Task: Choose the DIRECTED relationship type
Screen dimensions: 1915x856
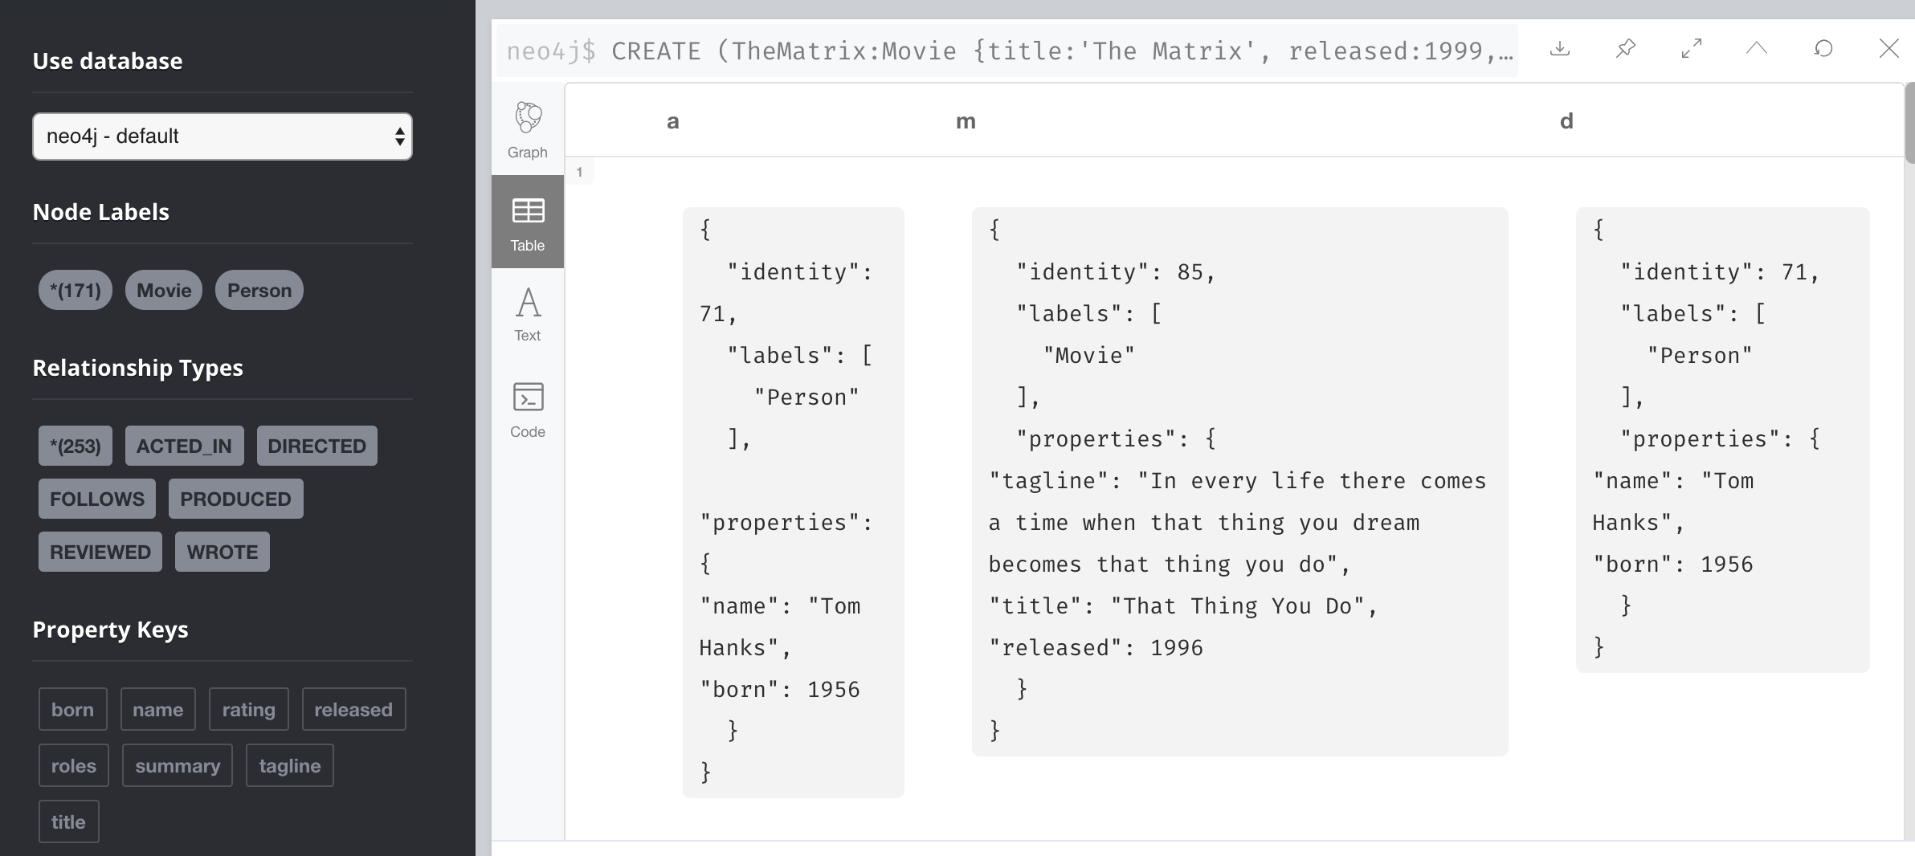Action: (x=316, y=446)
